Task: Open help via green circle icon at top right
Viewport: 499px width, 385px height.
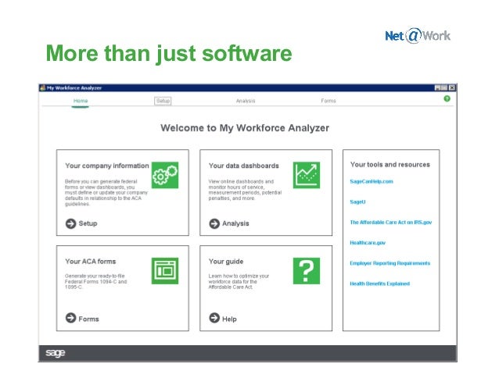Action: pos(447,99)
